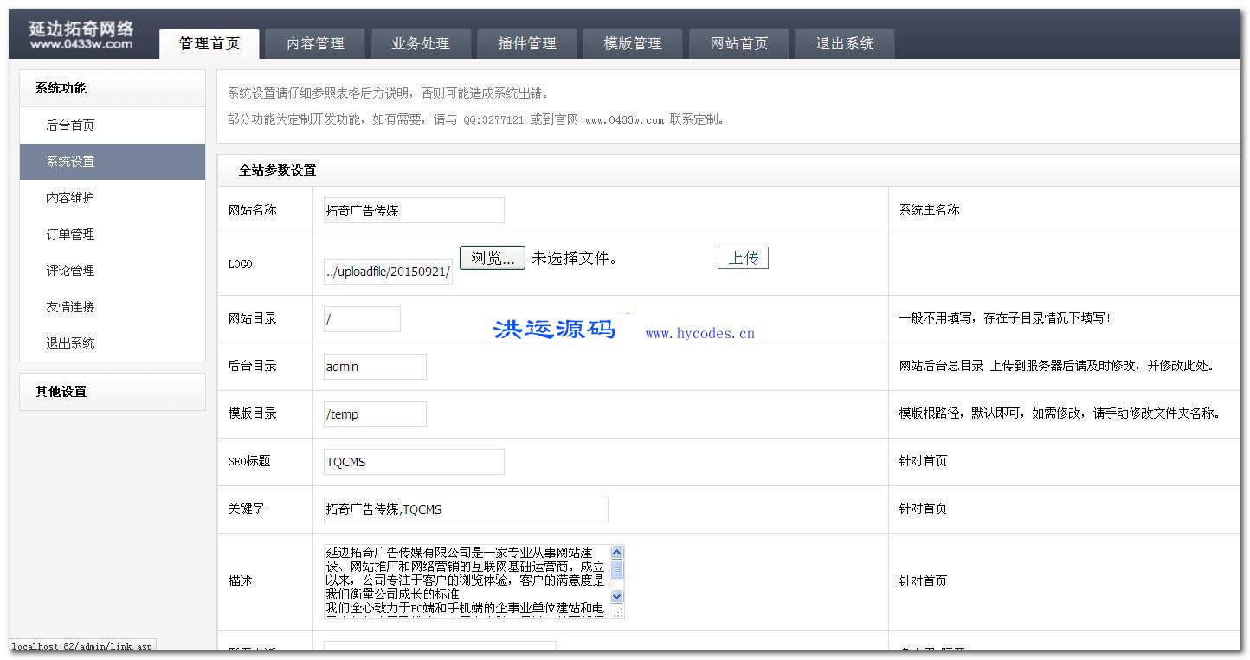The image size is (1250, 660).
Task: Click the 上传 upload button
Action: (743, 258)
